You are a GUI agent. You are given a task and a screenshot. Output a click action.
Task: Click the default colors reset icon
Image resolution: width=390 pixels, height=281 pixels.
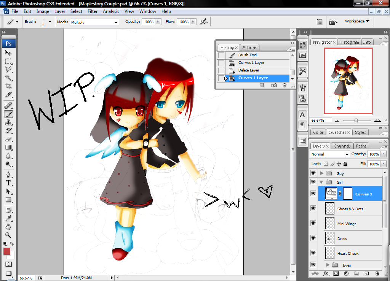[5, 243]
